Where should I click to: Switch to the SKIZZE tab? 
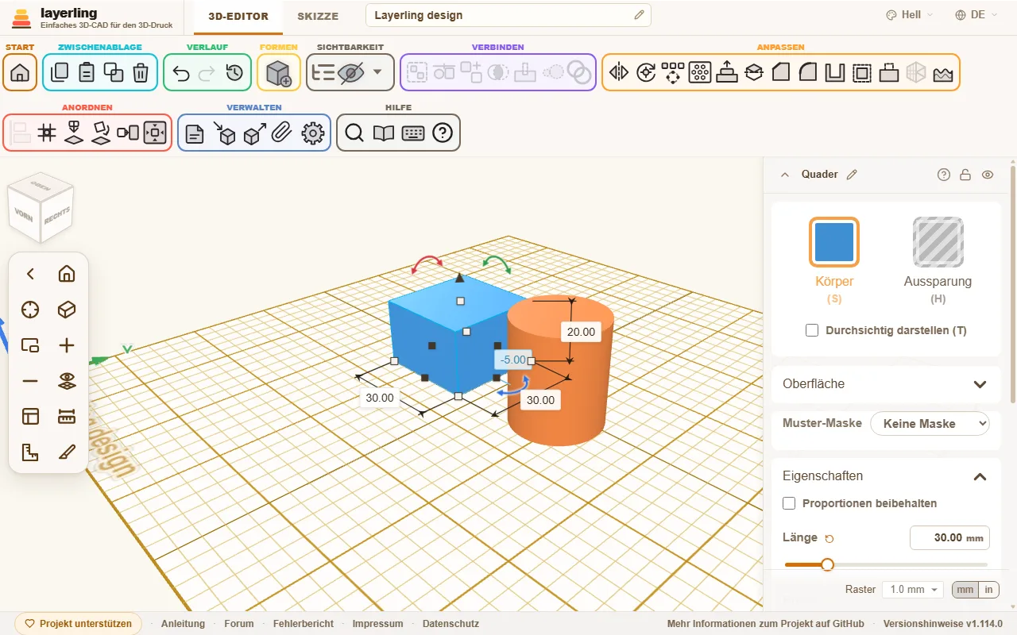pos(318,16)
